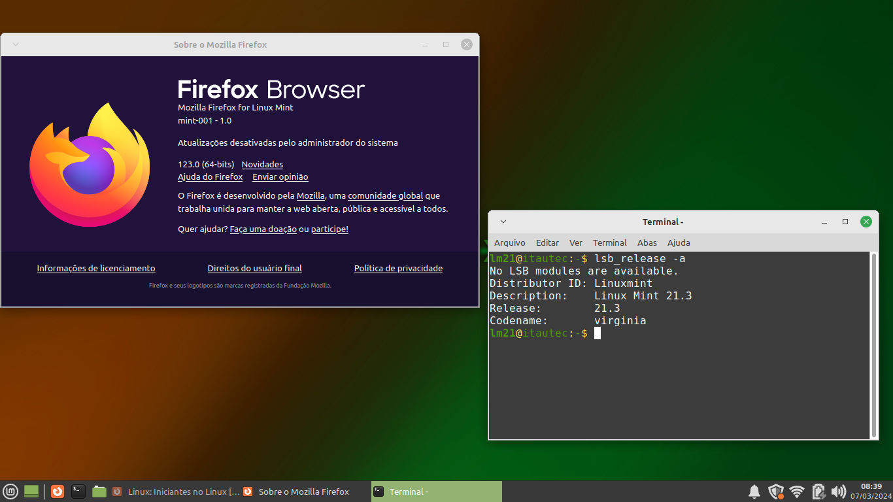Open Informações de licenciamento link
The height and width of the screenshot is (502, 893).
96,269
